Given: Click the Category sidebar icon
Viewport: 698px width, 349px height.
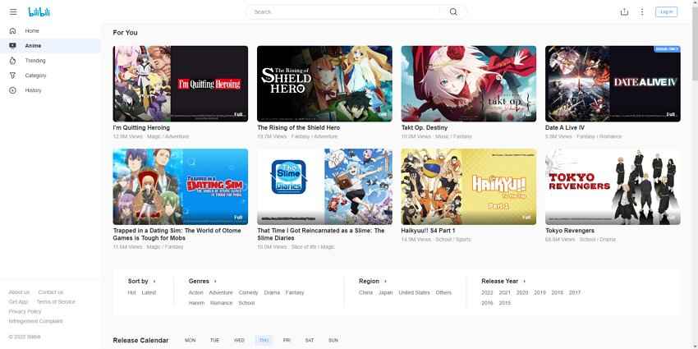Looking at the screenshot, I should pos(12,76).
